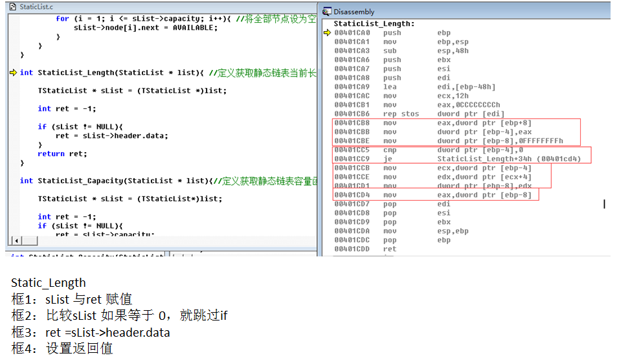Click the 'TStaticList * sList = (TStaticList *)list;' line
Image resolution: width=619 pixels, height=360 pixels.
pos(132,91)
